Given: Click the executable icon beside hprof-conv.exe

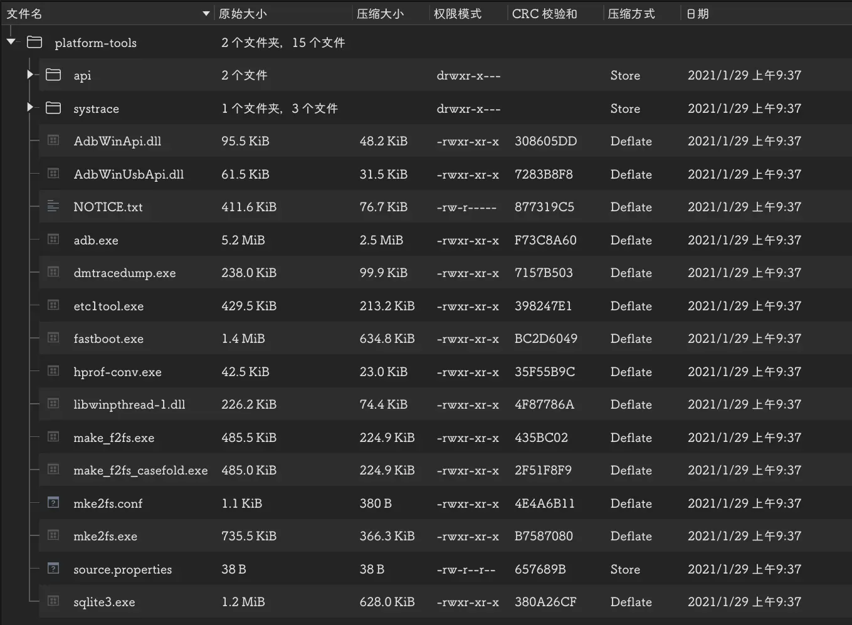Looking at the screenshot, I should (x=53, y=370).
